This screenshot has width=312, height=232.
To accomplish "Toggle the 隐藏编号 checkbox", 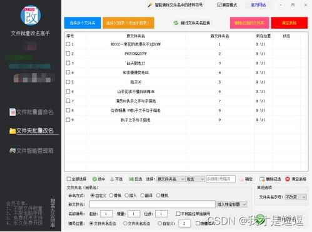I will coord(198,223).
